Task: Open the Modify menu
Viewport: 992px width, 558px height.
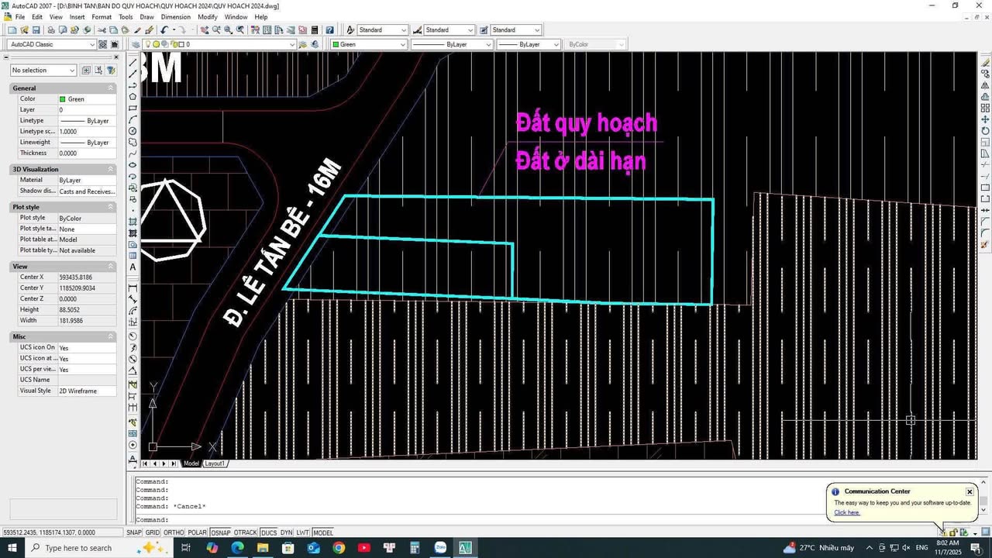Action: click(206, 16)
